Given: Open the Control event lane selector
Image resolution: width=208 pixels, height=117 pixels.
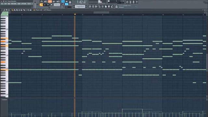Looking at the screenshot, I should pyautogui.click(x=4, y=100).
